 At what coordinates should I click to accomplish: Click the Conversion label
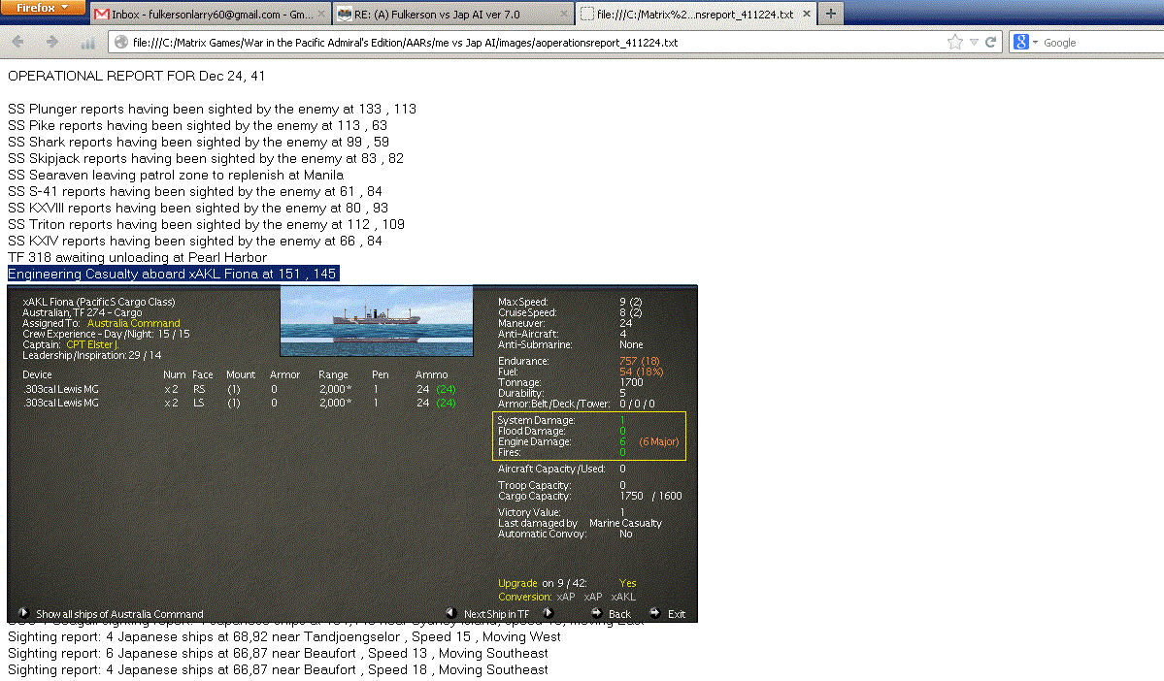click(x=525, y=597)
